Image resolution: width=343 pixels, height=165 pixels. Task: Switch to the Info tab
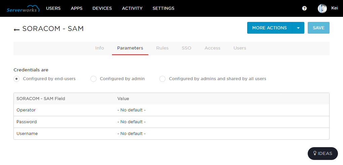tap(100, 48)
